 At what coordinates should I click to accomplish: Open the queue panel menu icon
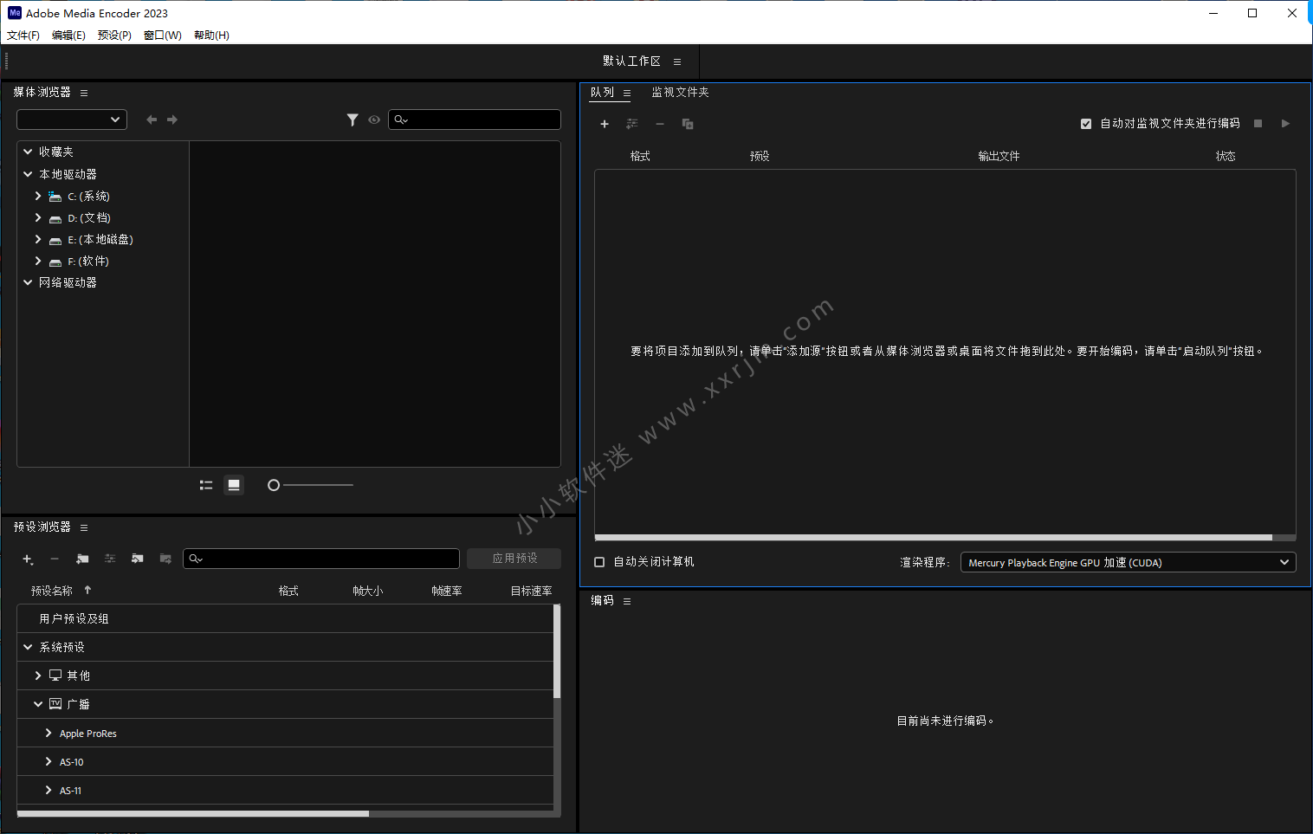[x=627, y=93]
